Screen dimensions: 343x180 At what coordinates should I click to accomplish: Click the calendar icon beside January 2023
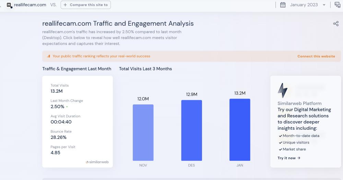pyautogui.click(x=283, y=5)
